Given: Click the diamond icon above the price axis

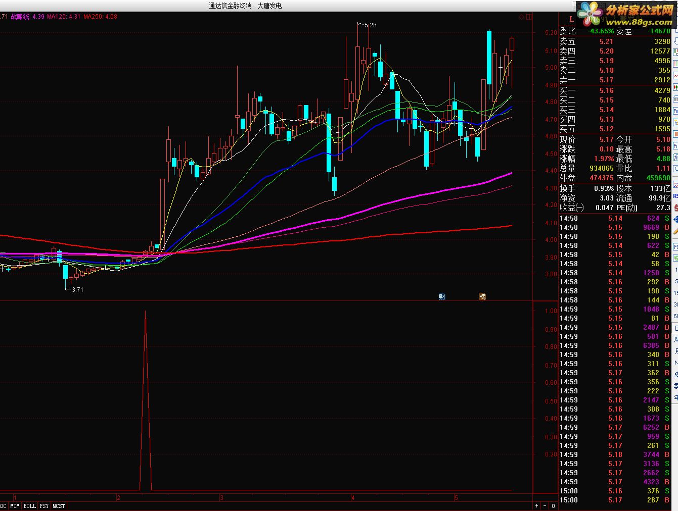Looking at the screenshot, I should 521,17.
